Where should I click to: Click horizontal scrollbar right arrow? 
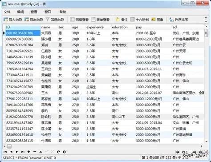[x=202, y=146]
